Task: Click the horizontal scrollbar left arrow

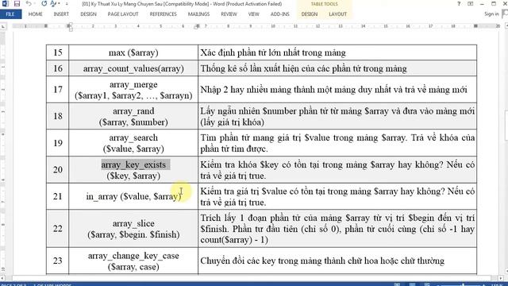Action: coord(3,278)
